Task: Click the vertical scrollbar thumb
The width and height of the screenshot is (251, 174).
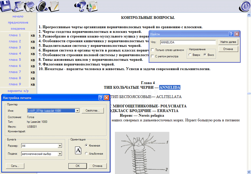Action: click(249, 94)
